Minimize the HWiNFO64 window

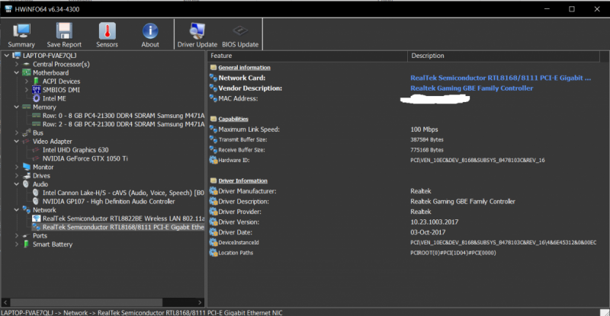click(547, 9)
